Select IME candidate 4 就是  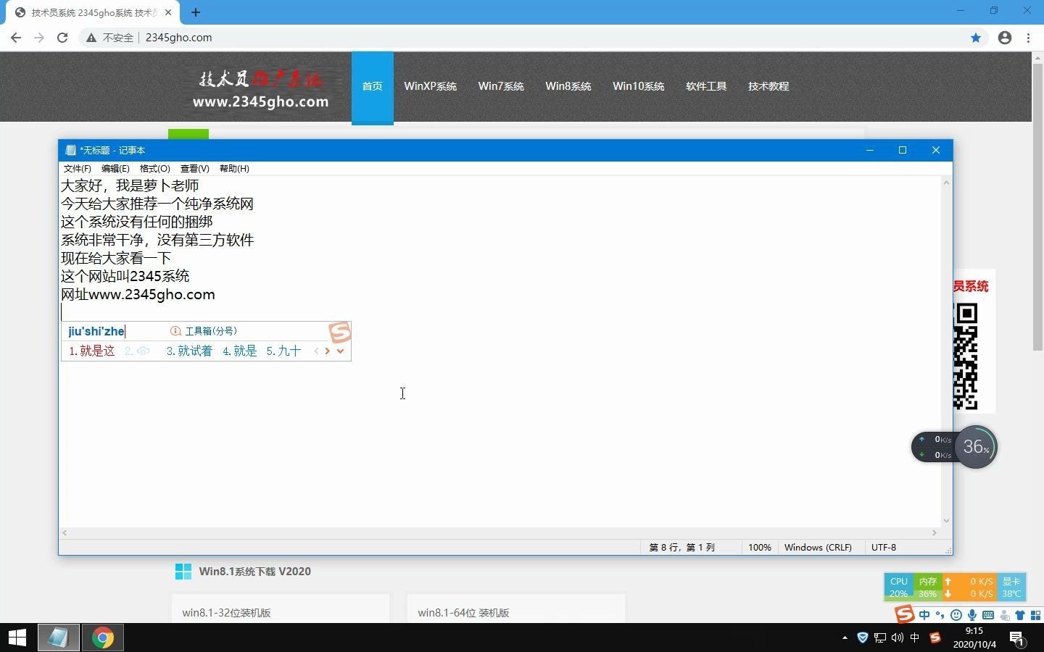pos(240,351)
